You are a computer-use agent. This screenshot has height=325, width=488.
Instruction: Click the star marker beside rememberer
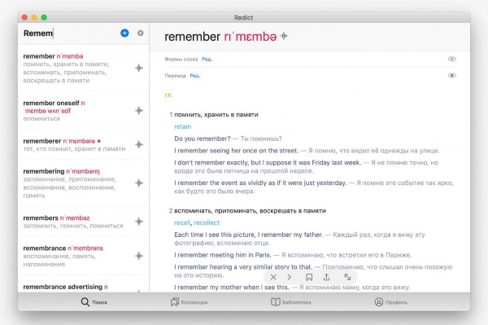[x=99, y=141]
